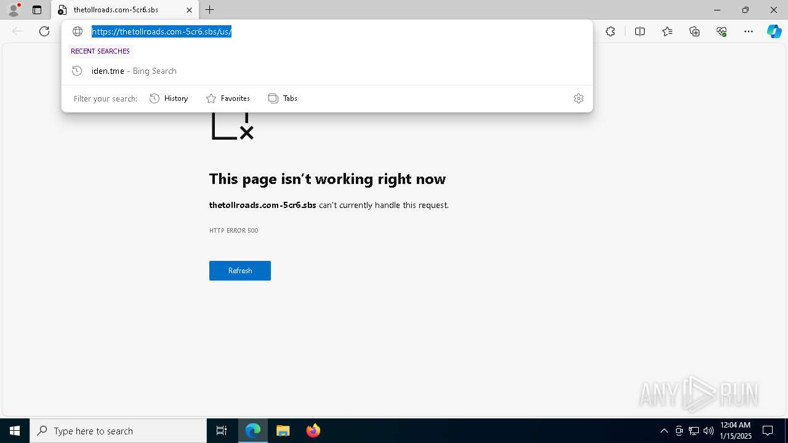Open the Favorites star icon
Viewport: 788px width, 443px height.
pyautogui.click(x=667, y=31)
